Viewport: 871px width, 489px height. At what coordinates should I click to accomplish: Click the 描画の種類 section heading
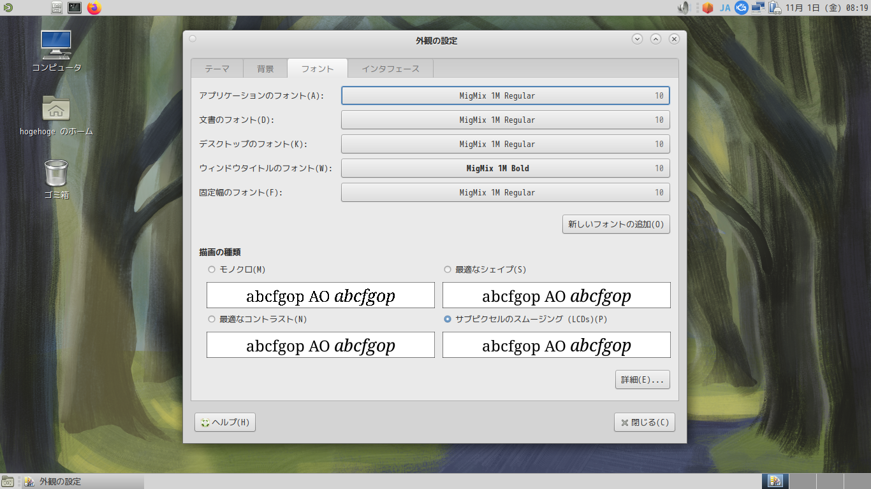tap(220, 253)
